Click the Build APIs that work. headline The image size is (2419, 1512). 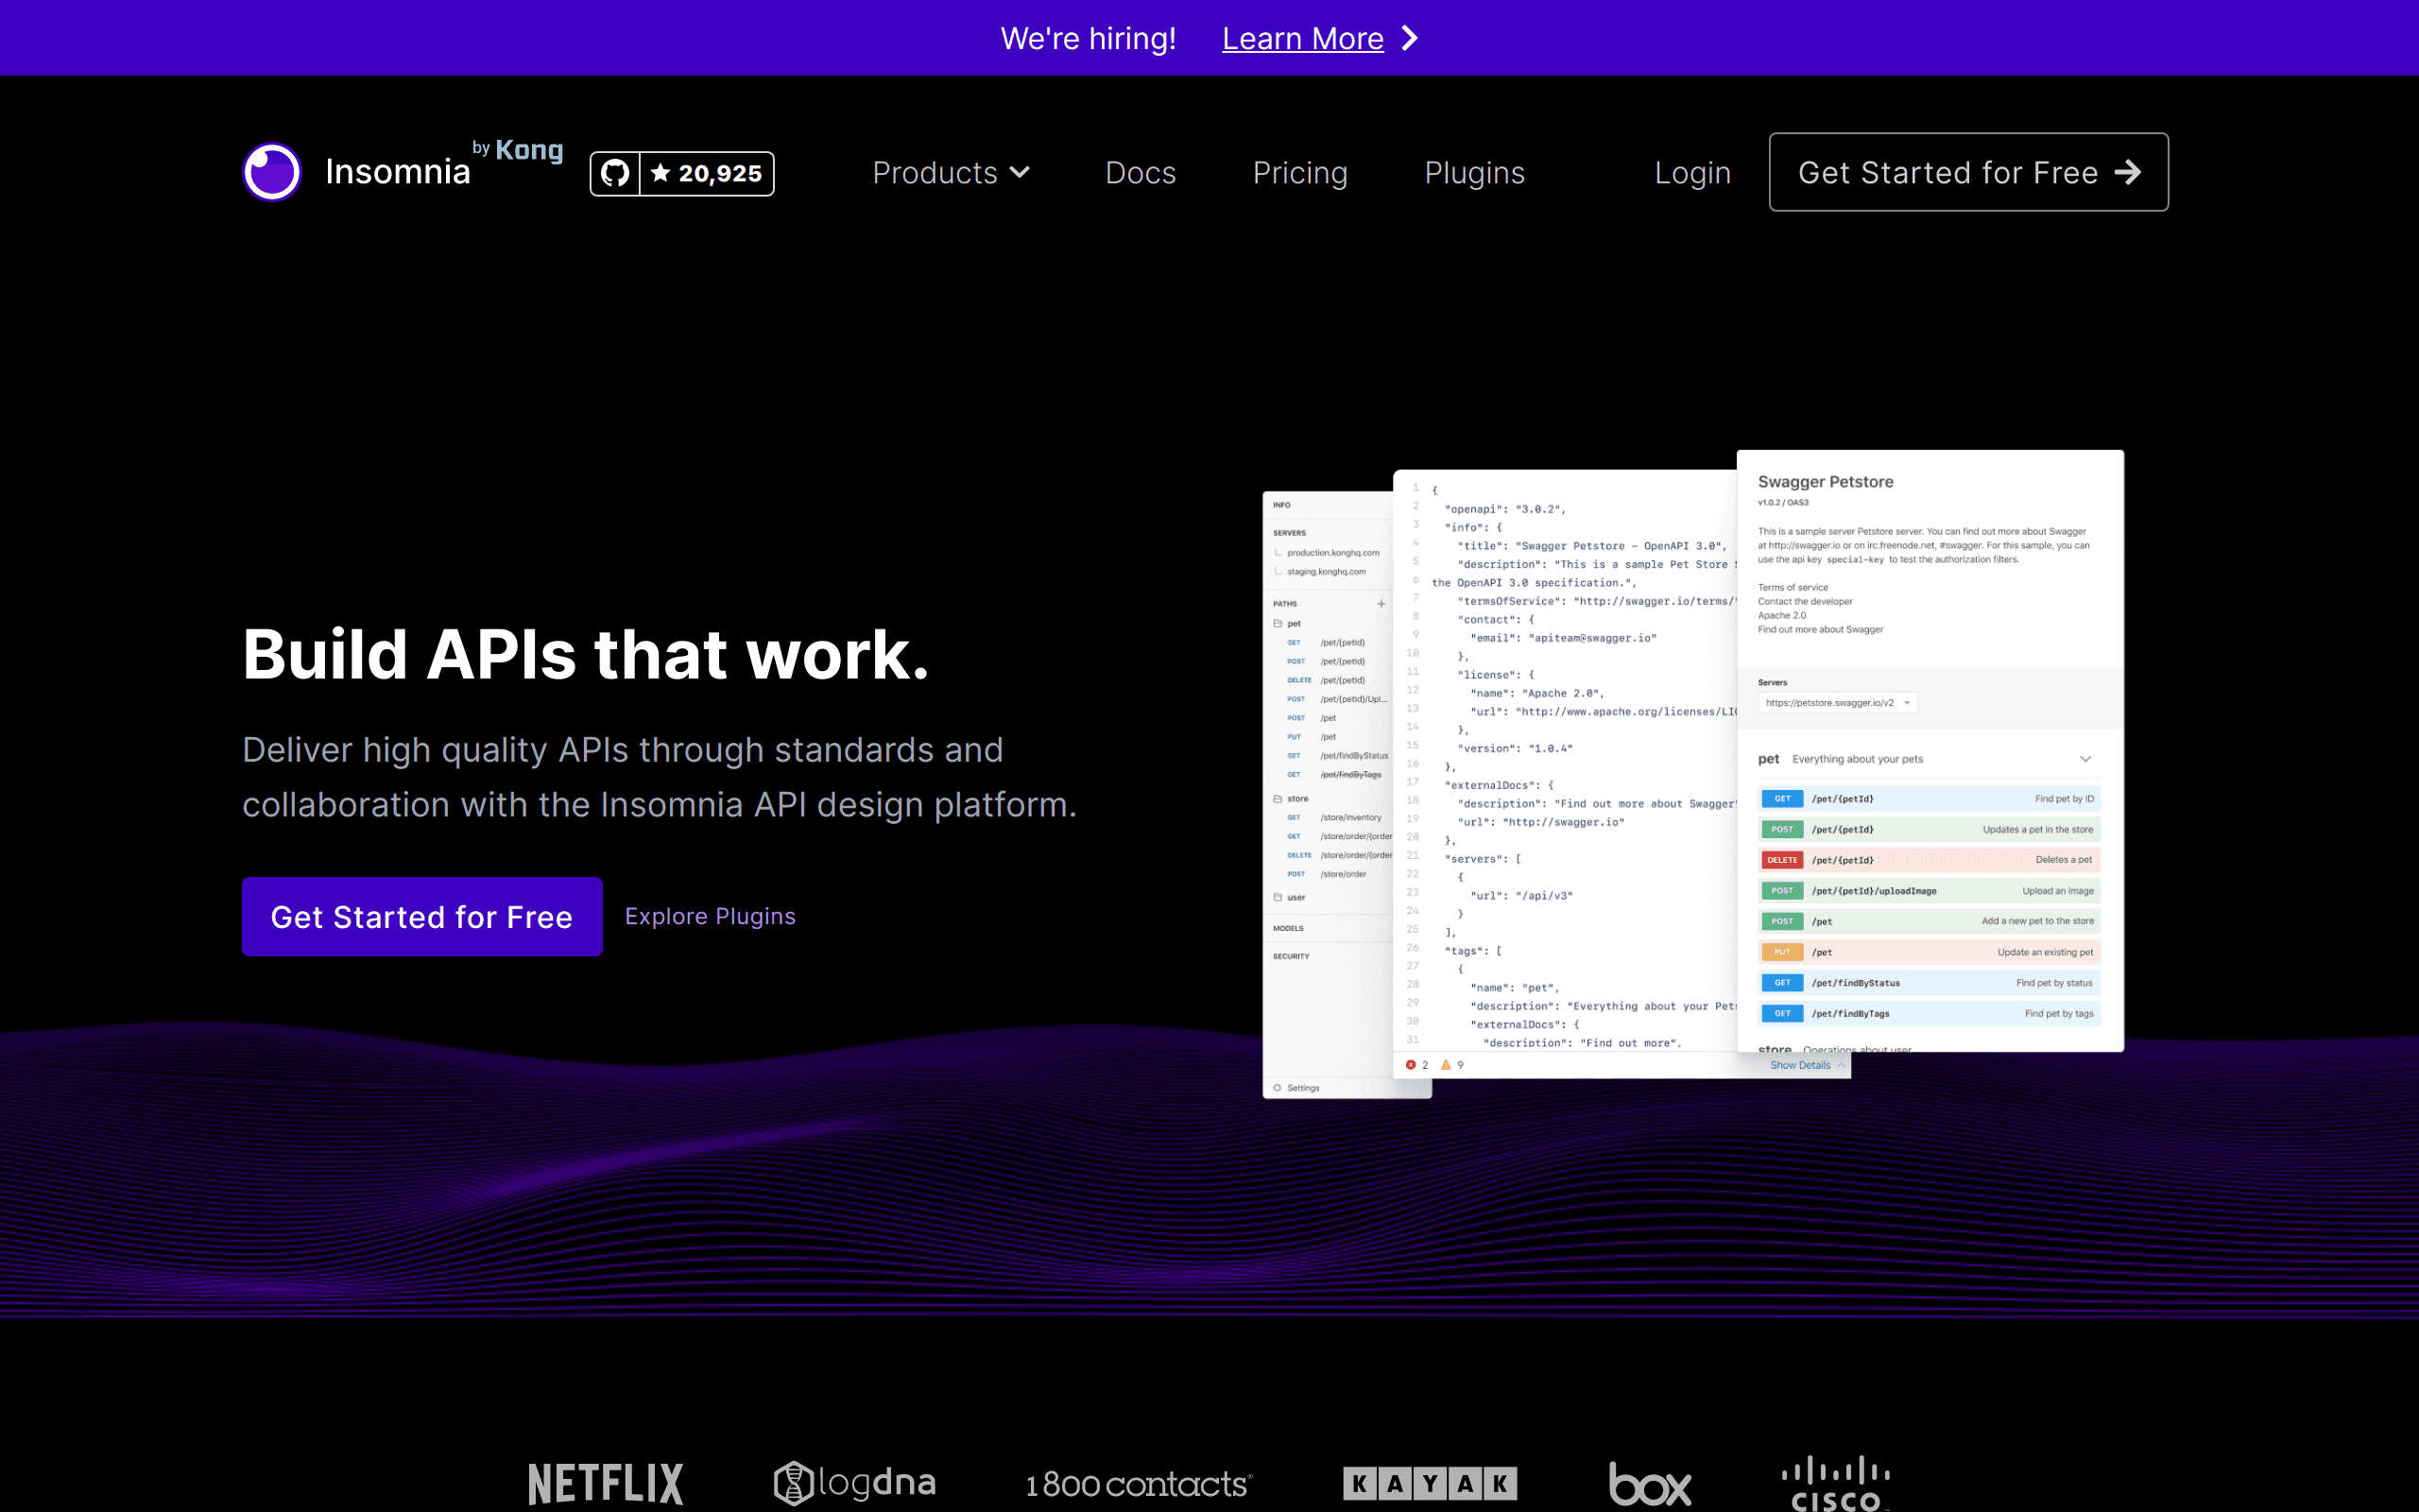click(586, 654)
